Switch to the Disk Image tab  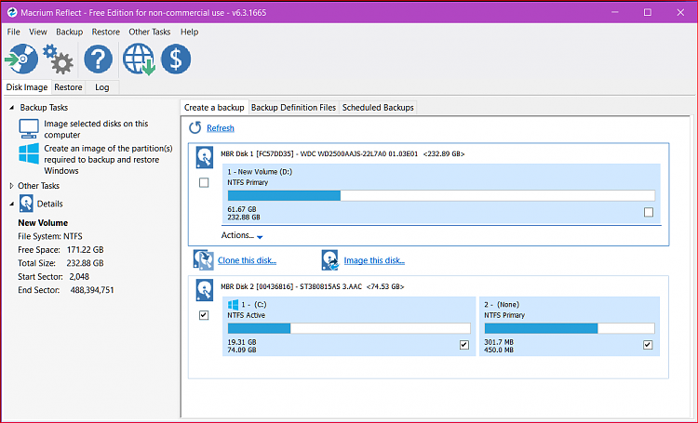pos(27,87)
